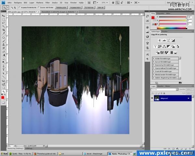Screen dimensions: 195x156
Task: Select the Eraser tool
Action: click(3, 52)
